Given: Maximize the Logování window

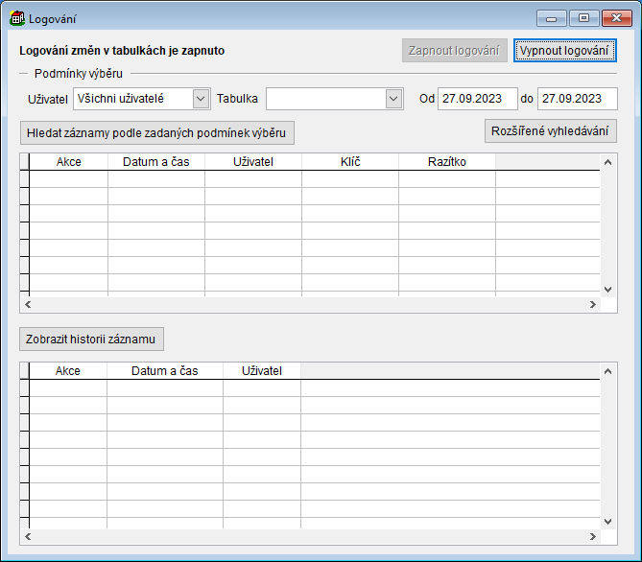Looking at the screenshot, I should click(x=583, y=18).
